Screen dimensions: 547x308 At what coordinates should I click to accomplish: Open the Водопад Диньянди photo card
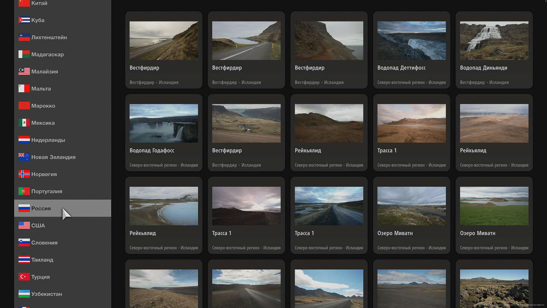(x=494, y=50)
